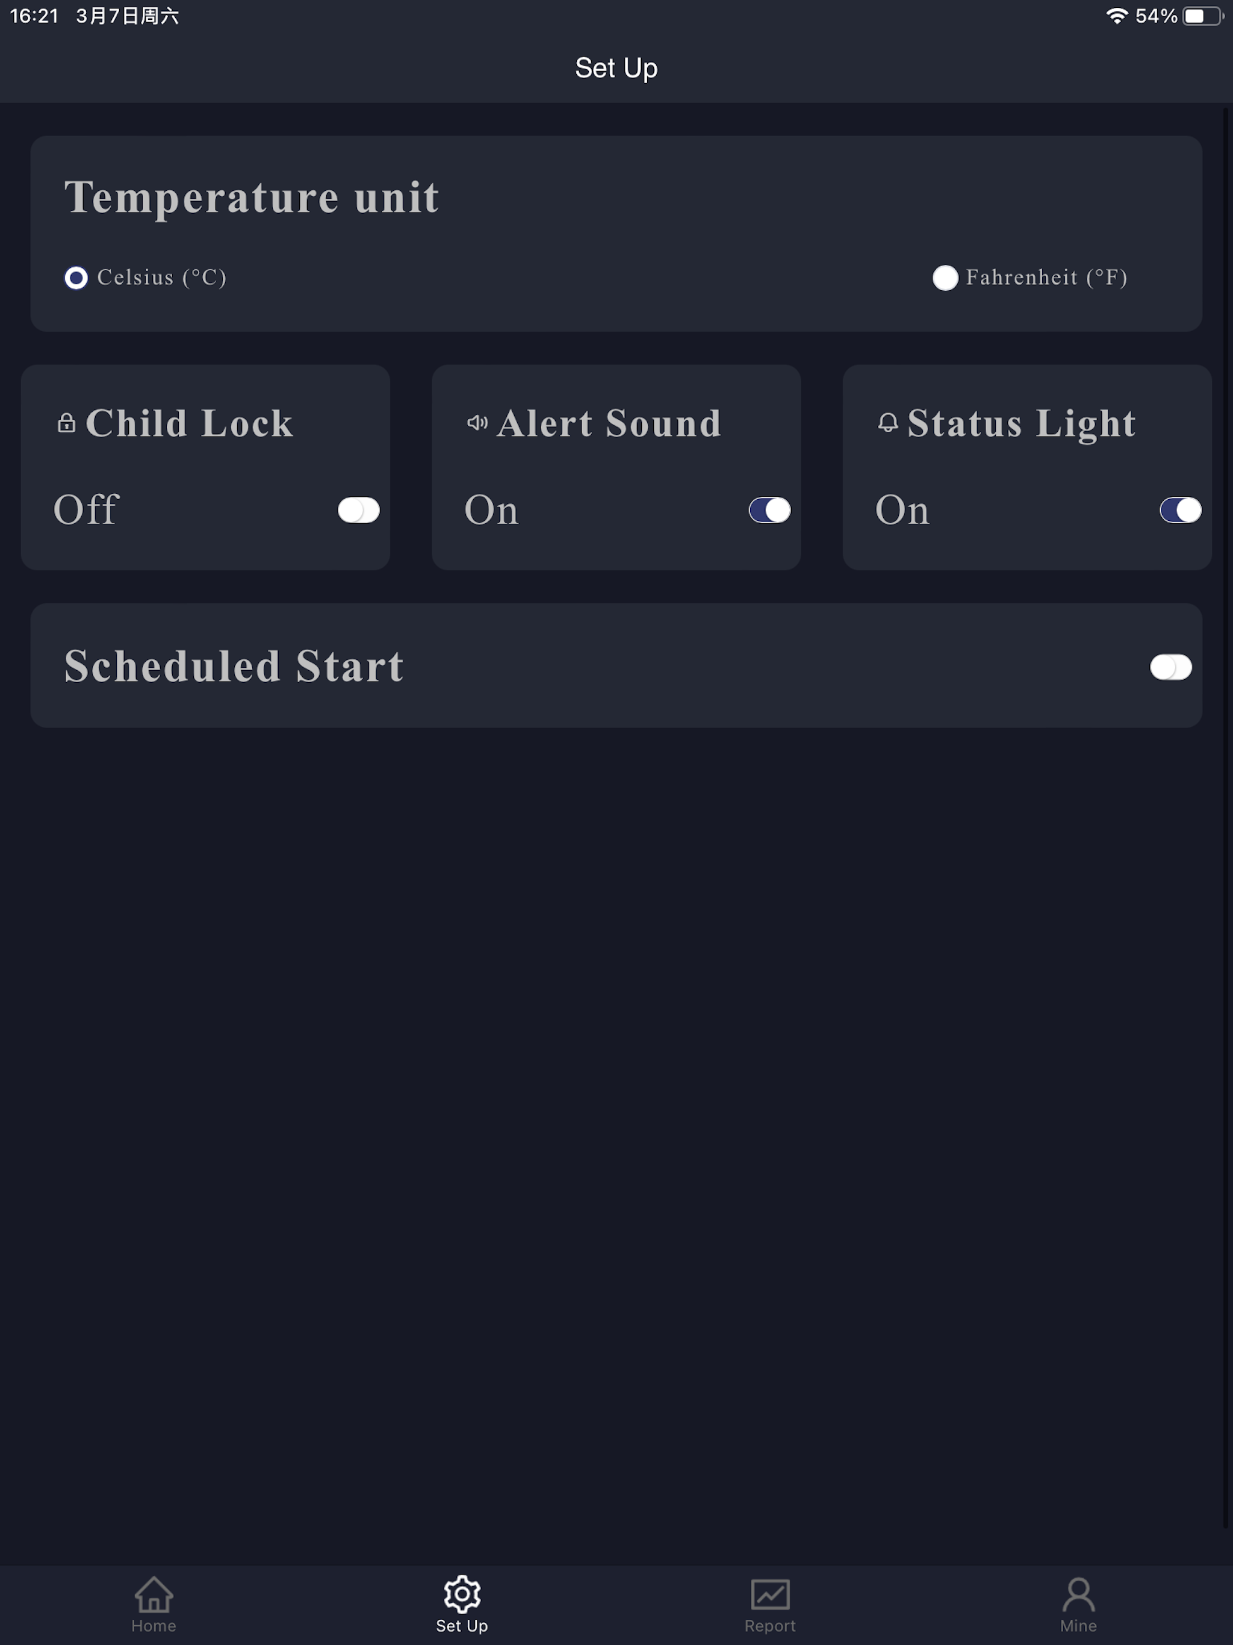Tap the Child Lock padlock icon
The height and width of the screenshot is (1645, 1233).
[66, 423]
